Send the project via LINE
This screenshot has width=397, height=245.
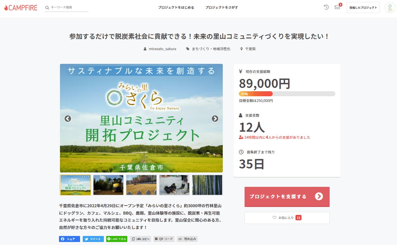click(x=117, y=239)
